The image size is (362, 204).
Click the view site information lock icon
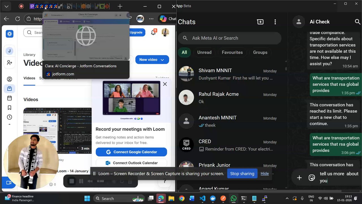(28, 19)
